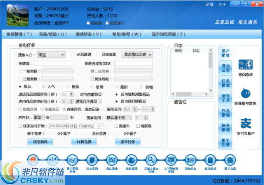The image size is (264, 185).
Task: Open 量子明细查询 chart icon
Action: pyautogui.click(x=72, y=160)
